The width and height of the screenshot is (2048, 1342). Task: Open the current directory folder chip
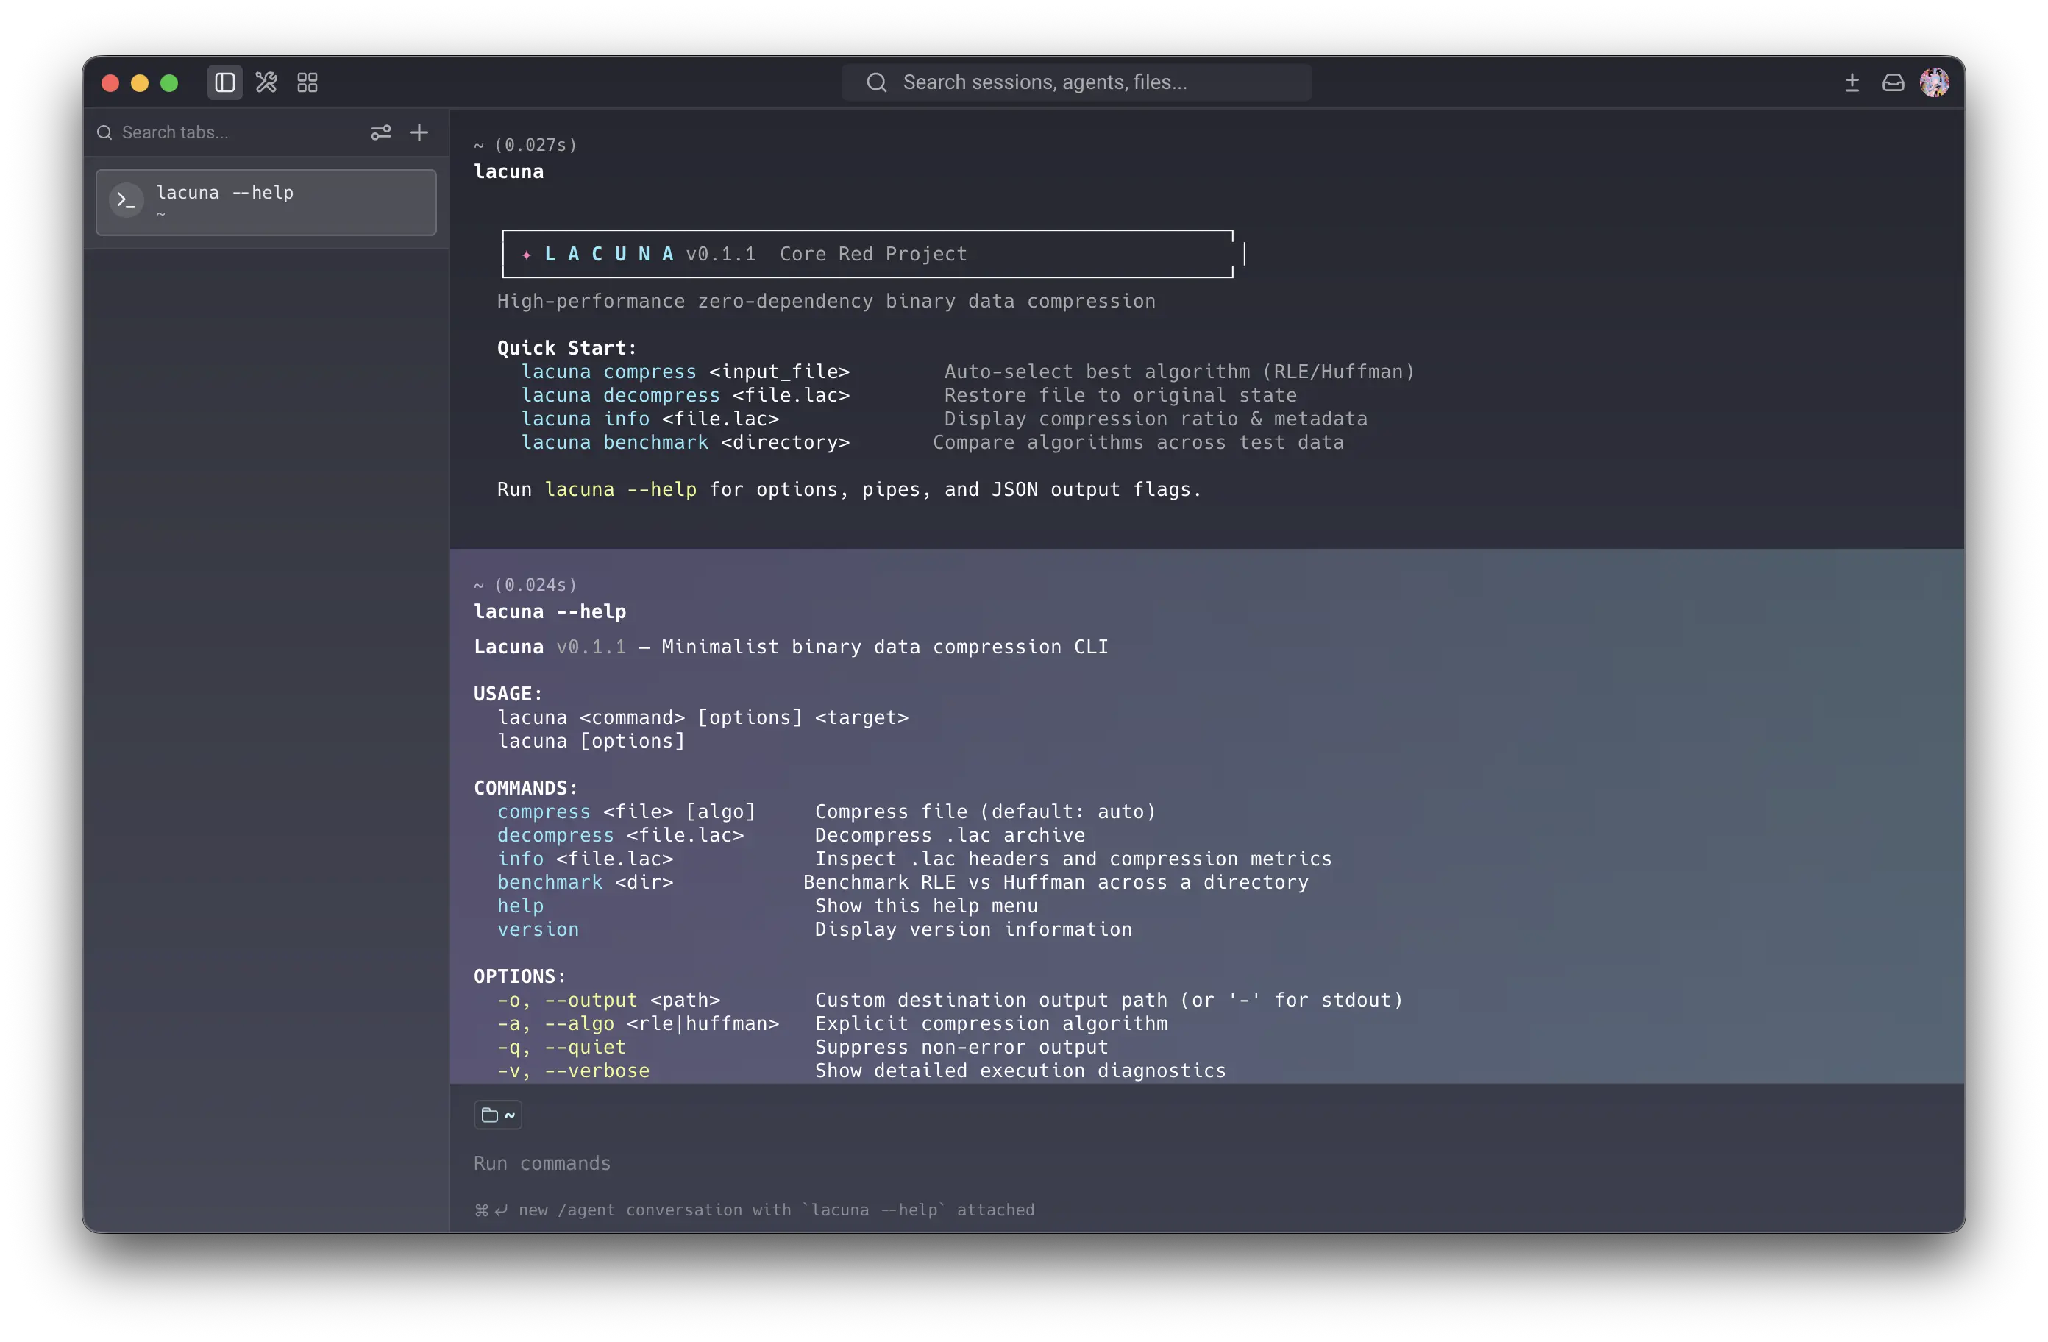click(497, 1115)
